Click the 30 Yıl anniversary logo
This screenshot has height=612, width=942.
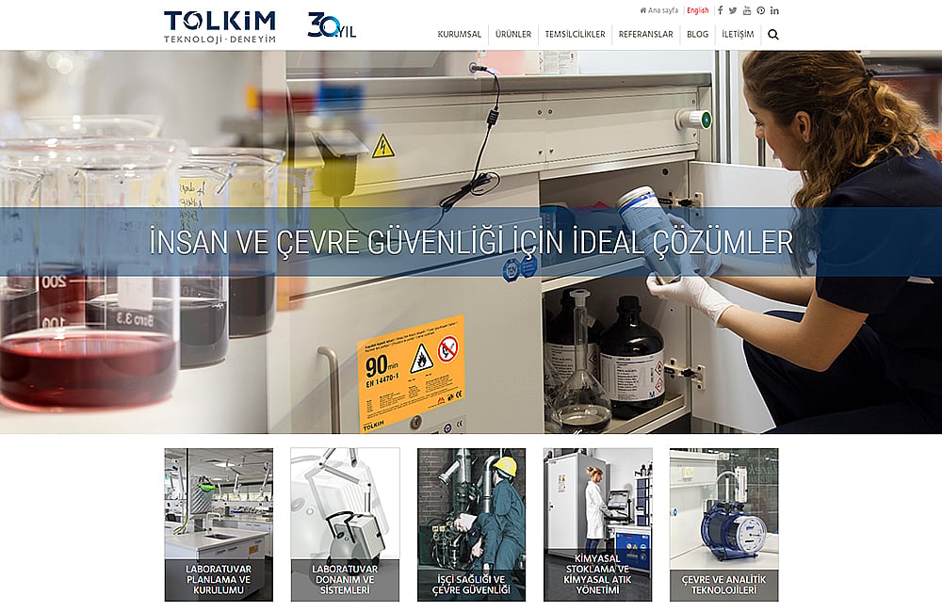[332, 25]
